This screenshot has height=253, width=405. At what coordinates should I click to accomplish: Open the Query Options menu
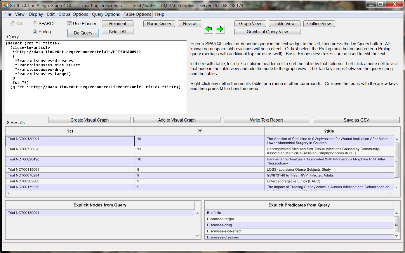pyautogui.click(x=106, y=14)
